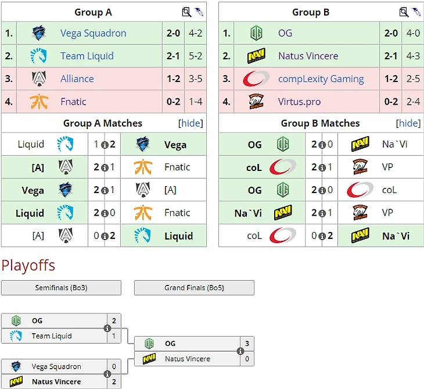Click the magnifier icon in Group A header

(x=186, y=12)
